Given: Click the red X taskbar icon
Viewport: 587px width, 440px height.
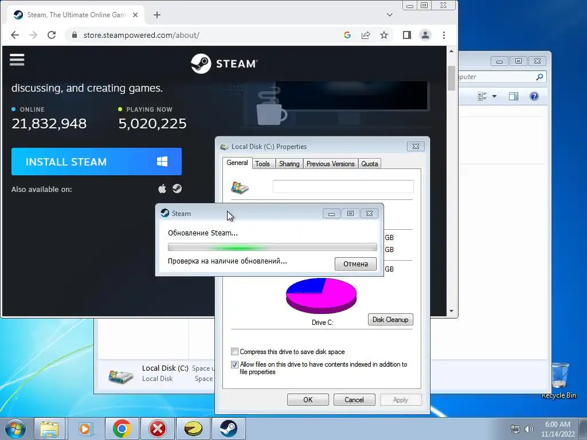Looking at the screenshot, I should 158,429.
